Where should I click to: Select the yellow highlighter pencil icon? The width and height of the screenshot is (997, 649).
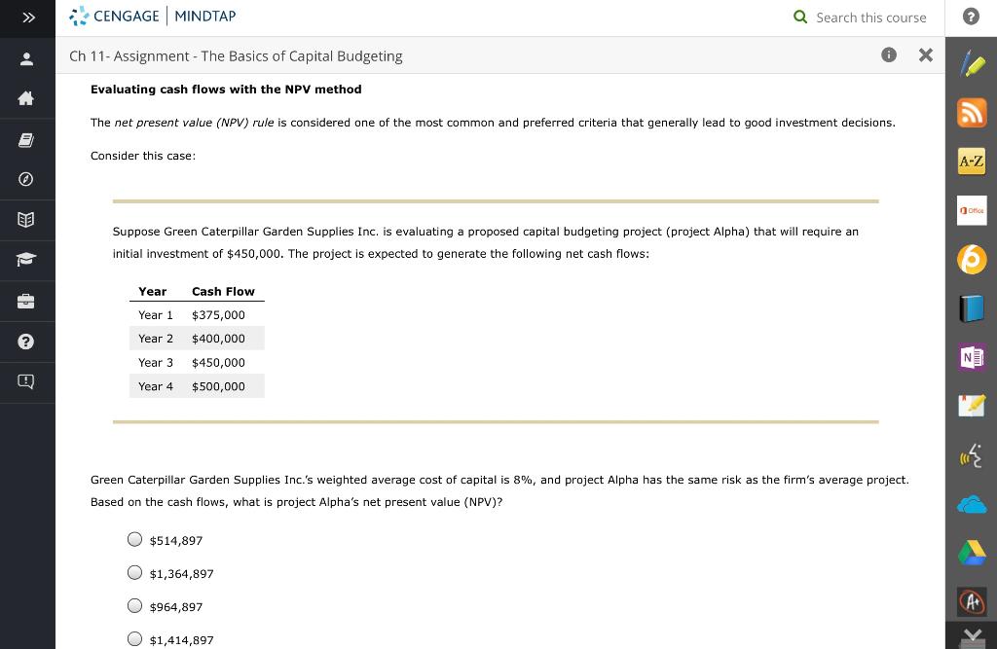(972, 63)
